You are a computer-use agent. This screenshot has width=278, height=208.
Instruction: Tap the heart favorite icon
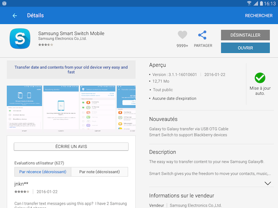pos(182,35)
